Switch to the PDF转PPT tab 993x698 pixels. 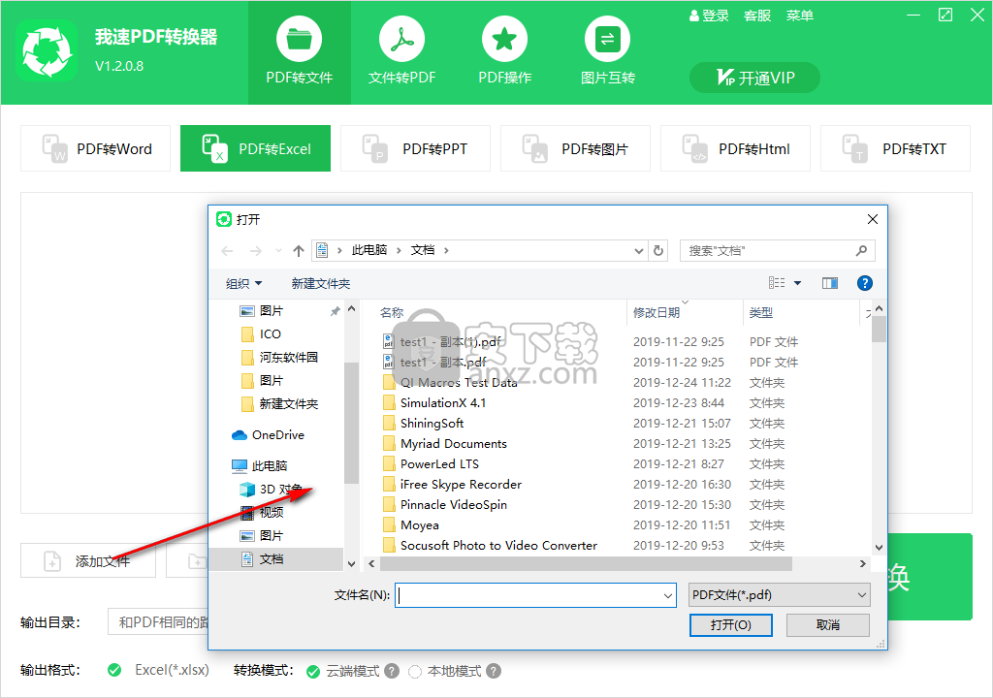pos(415,148)
